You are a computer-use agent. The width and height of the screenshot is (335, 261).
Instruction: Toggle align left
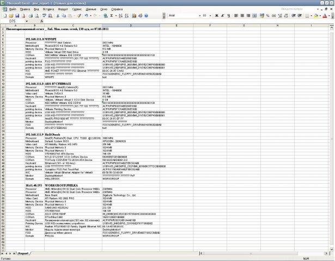click(236, 16)
